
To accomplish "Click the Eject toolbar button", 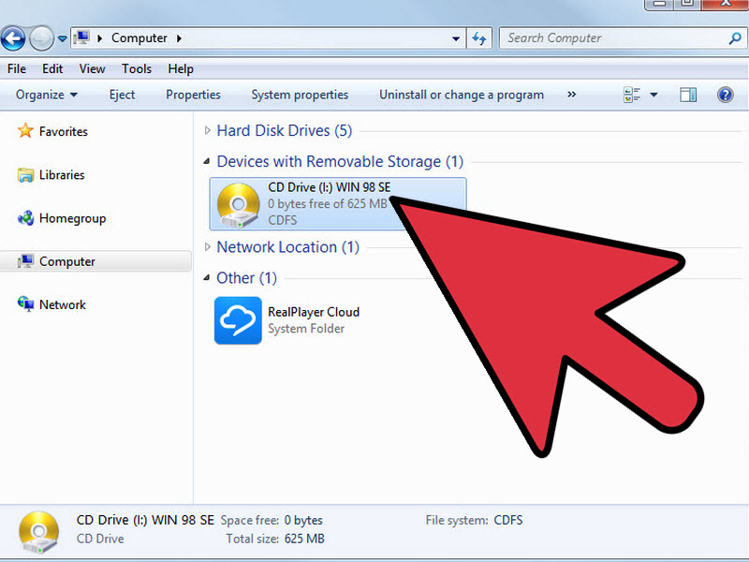I will [x=122, y=95].
